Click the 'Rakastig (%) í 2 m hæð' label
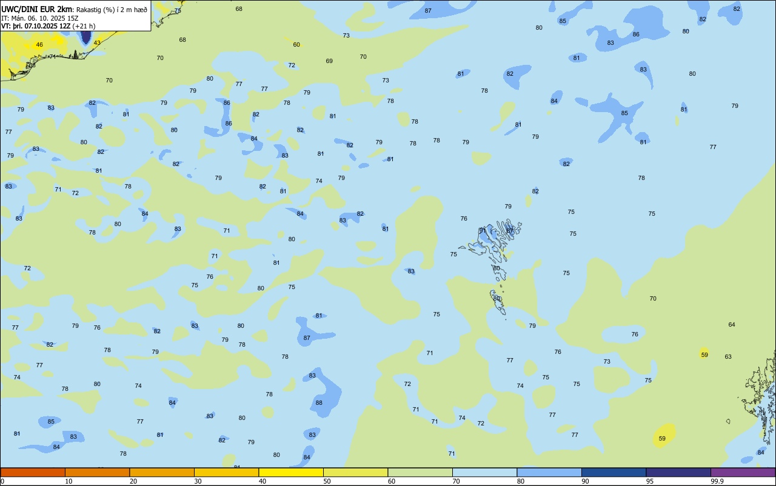The image size is (776, 486). [x=112, y=10]
